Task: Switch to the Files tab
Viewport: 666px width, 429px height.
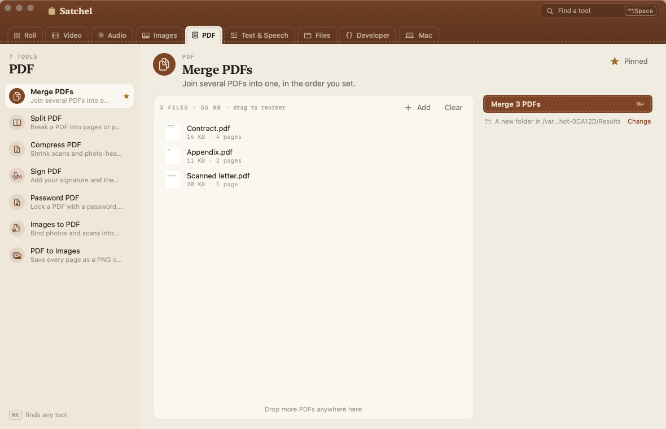Action: 317,36
